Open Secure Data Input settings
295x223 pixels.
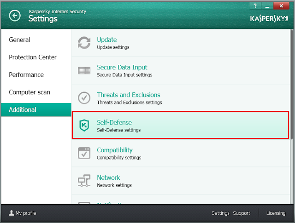(122, 67)
